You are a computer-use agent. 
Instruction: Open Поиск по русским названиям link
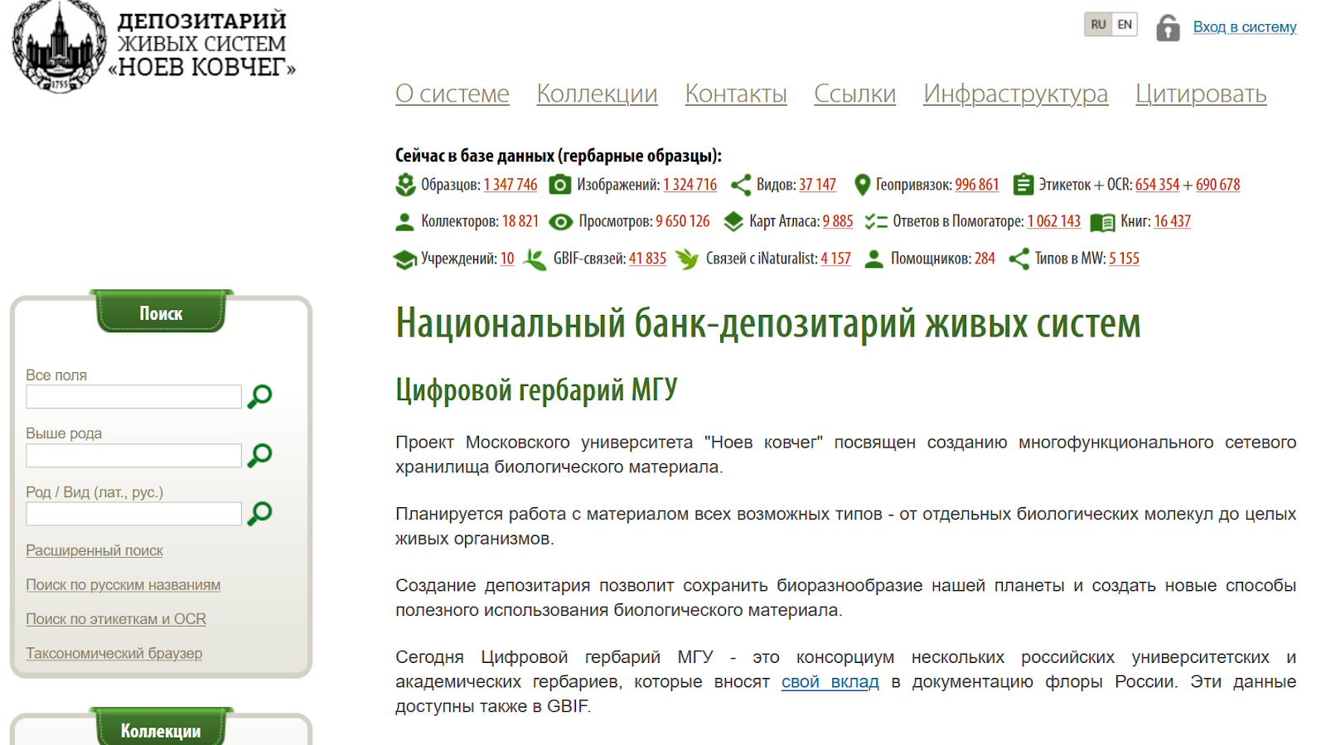point(123,585)
